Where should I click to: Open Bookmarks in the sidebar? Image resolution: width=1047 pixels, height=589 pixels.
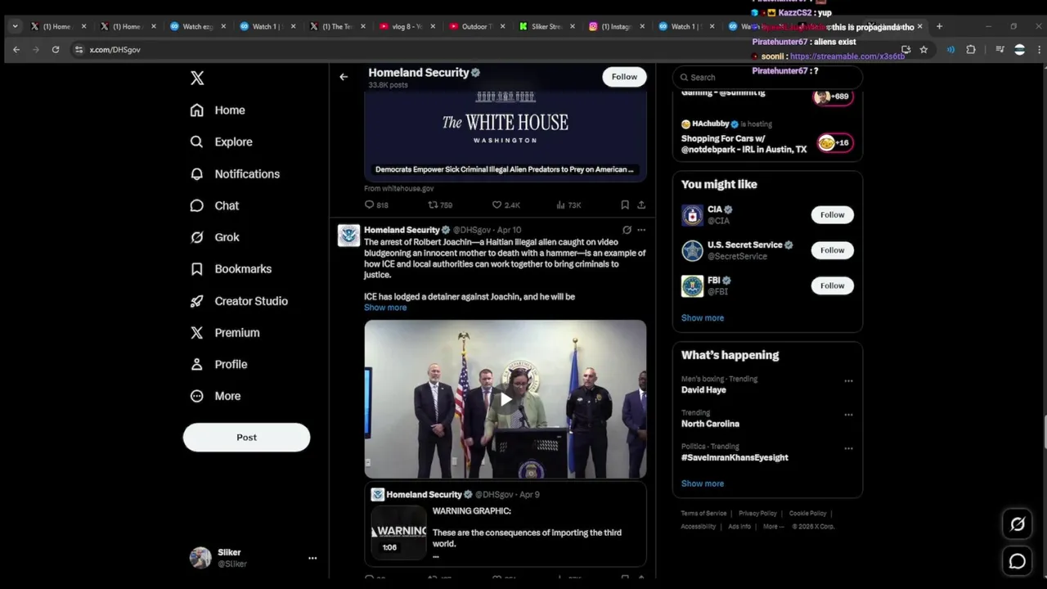(231, 268)
